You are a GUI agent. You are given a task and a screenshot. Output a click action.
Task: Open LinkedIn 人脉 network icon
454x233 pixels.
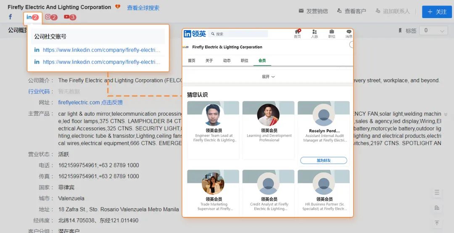click(314, 34)
